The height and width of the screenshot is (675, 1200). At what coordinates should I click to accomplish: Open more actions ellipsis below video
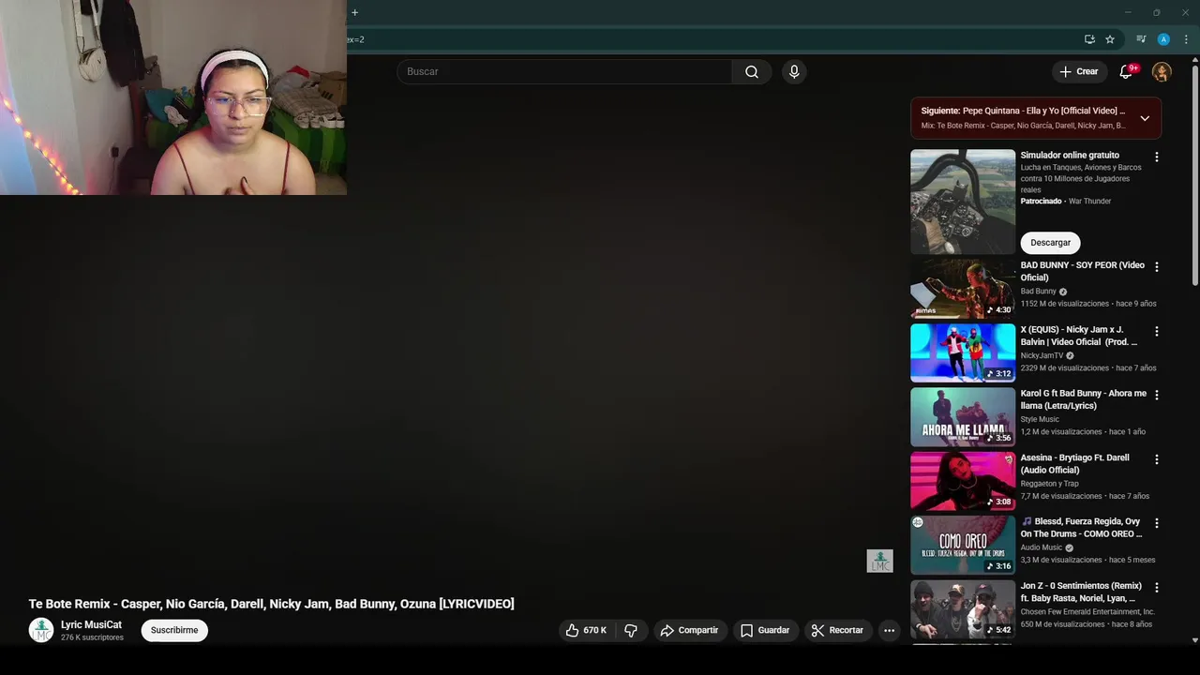(x=889, y=630)
